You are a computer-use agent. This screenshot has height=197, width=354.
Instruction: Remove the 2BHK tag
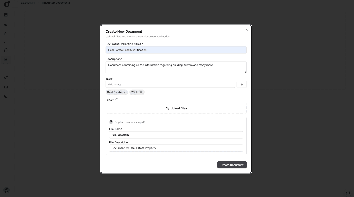pyautogui.click(x=141, y=92)
